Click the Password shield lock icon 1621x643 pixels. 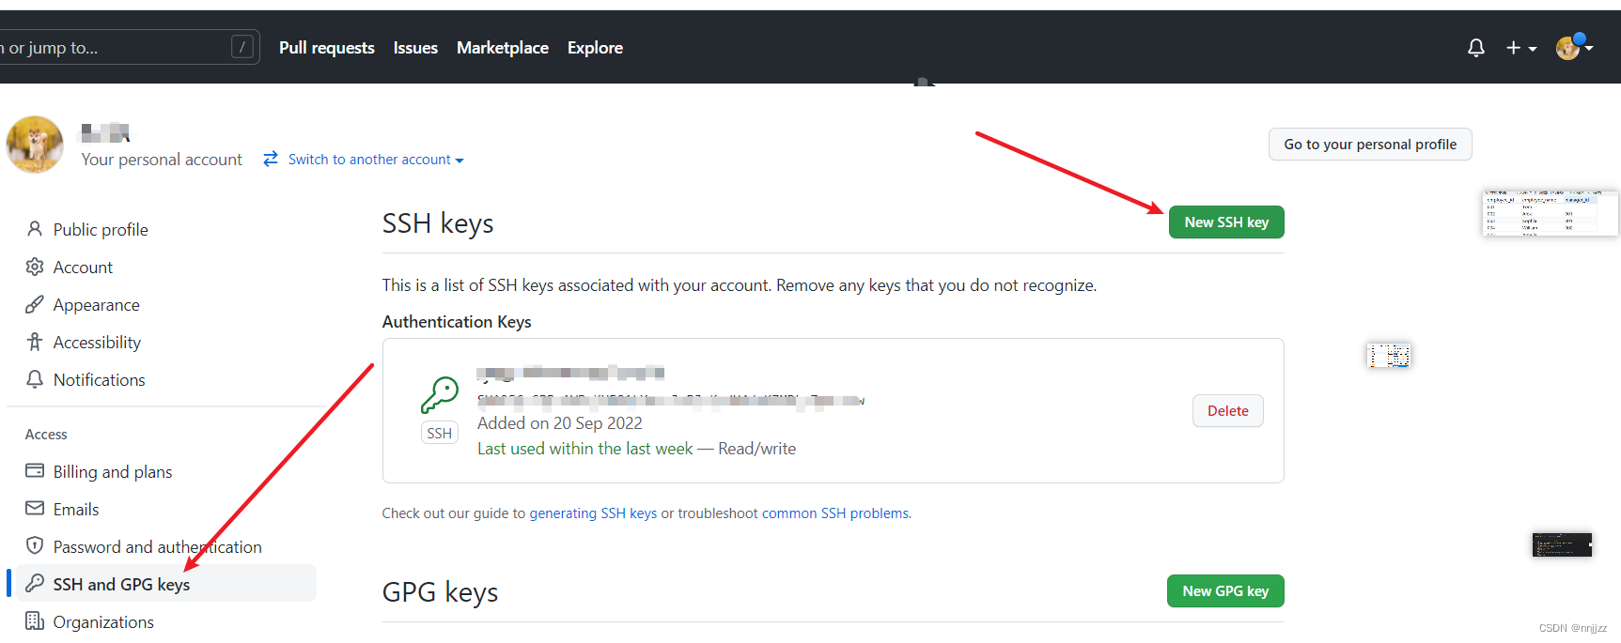click(x=35, y=545)
